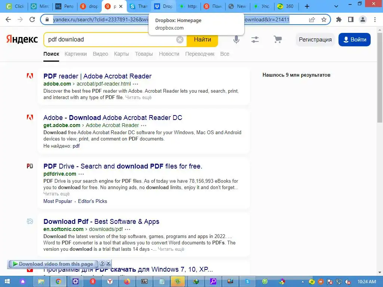Switch to the Карты tab
383x287 pixels.
click(x=122, y=54)
